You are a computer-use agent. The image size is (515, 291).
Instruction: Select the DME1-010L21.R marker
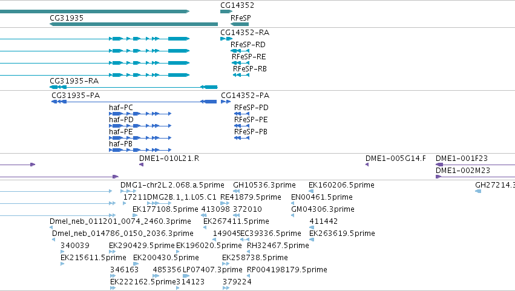point(141,165)
